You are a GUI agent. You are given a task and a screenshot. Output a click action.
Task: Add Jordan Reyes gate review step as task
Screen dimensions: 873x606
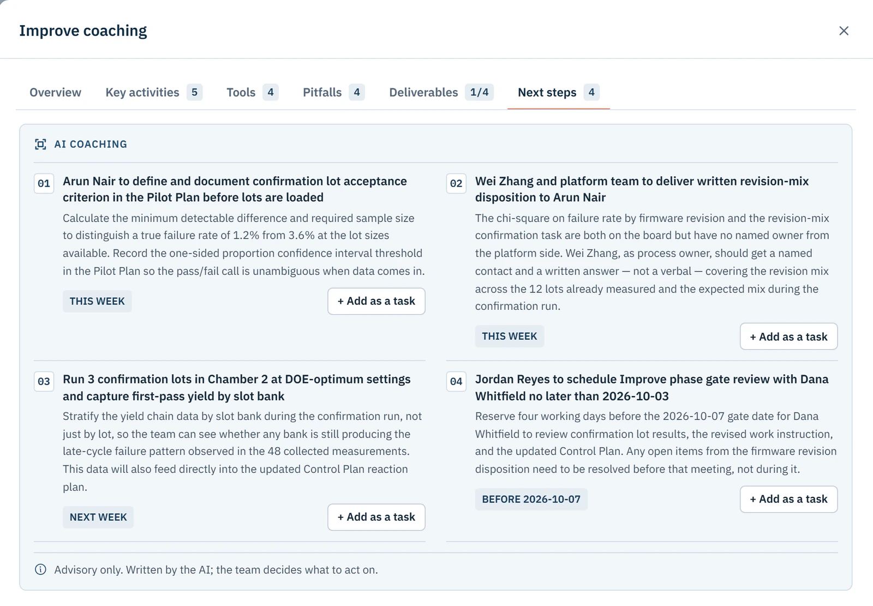click(788, 499)
